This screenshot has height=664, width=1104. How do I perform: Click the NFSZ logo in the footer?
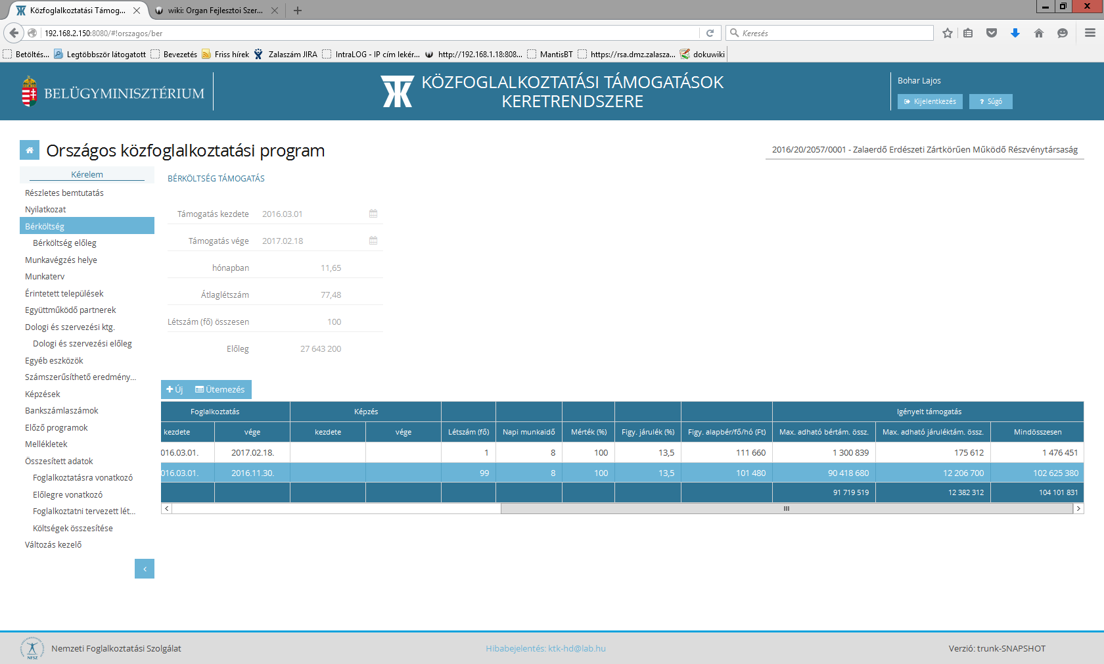(x=32, y=648)
